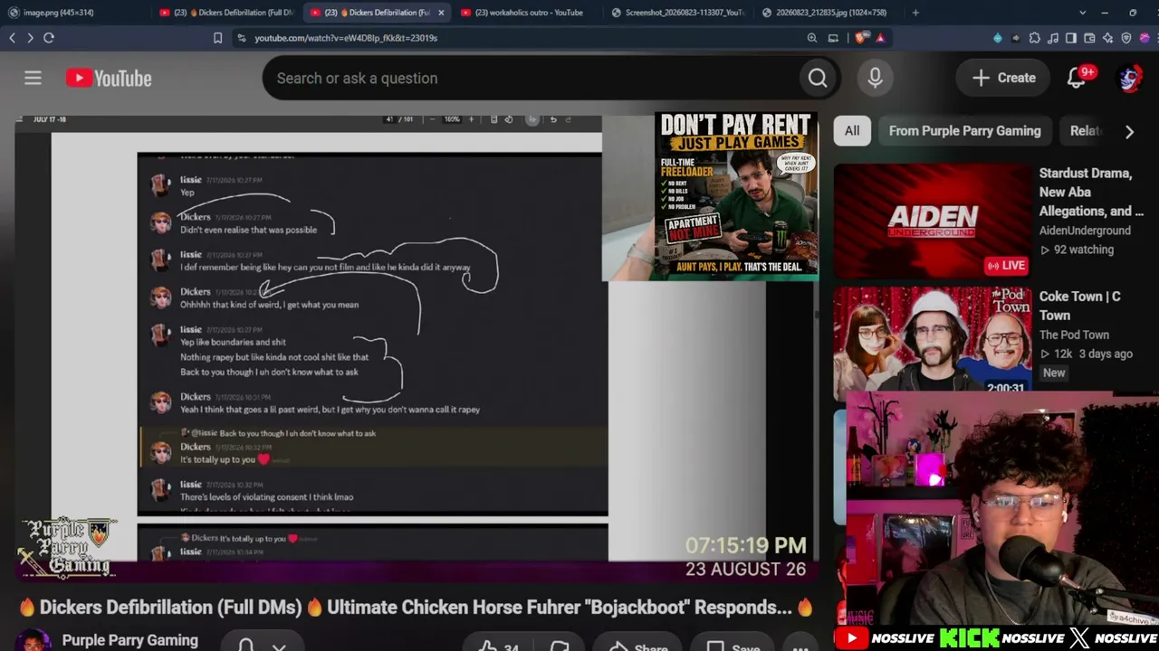Screen dimensions: 1159x651
Task: Click the Create button
Action: click(1004, 79)
